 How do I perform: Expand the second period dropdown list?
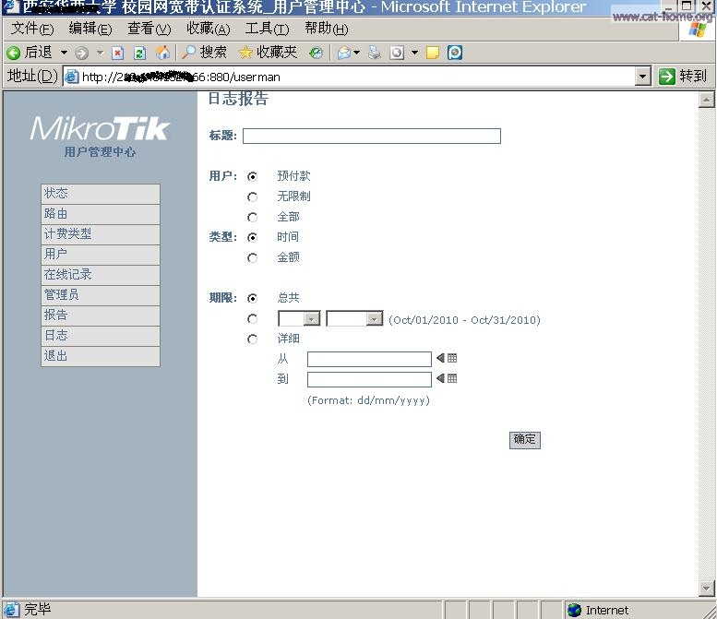tap(374, 319)
